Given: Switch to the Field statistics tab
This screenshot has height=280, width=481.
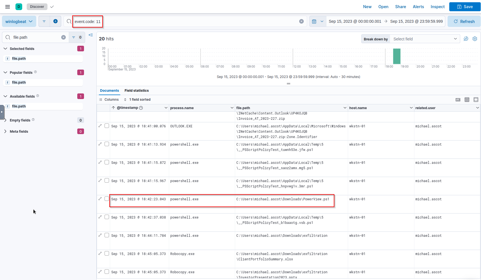Looking at the screenshot, I should tap(137, 90).
